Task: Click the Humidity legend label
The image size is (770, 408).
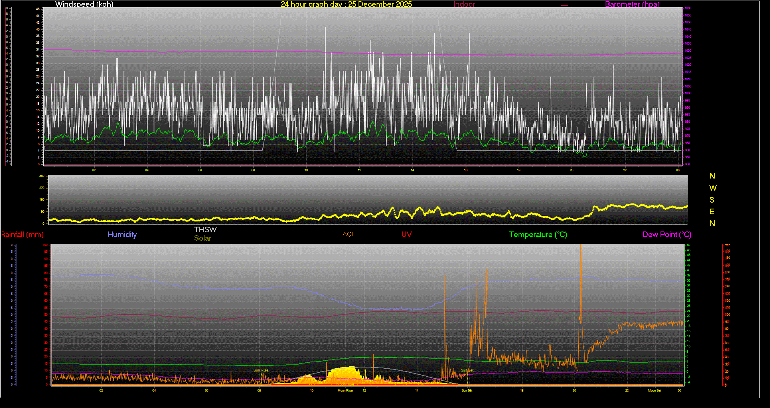Action: 122,235
